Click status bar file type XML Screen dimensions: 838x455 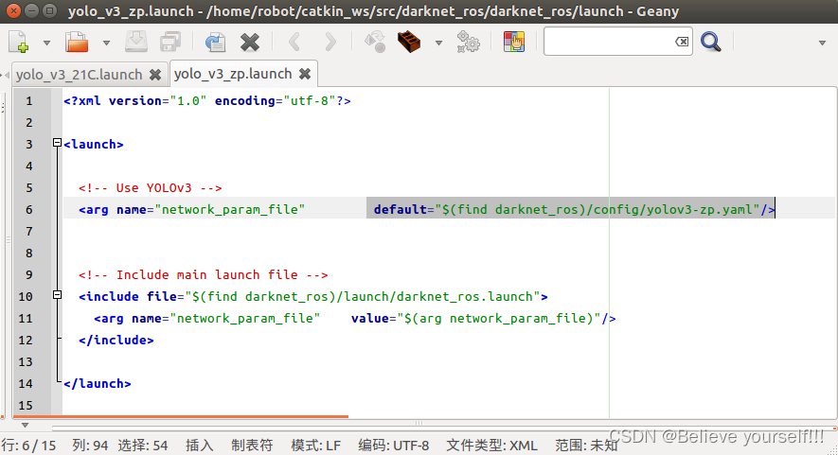(x=491, y=446)
